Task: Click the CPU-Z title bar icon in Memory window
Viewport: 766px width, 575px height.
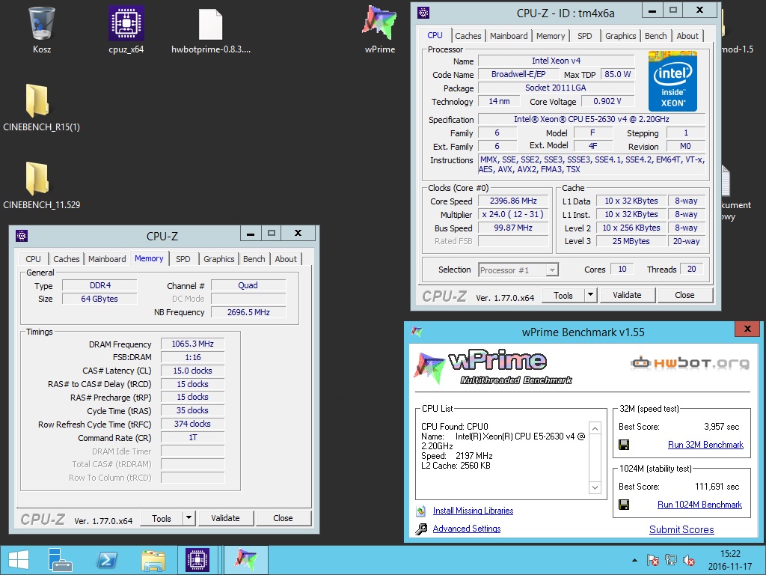Action: pyautogui.click(x=22, y=236)
